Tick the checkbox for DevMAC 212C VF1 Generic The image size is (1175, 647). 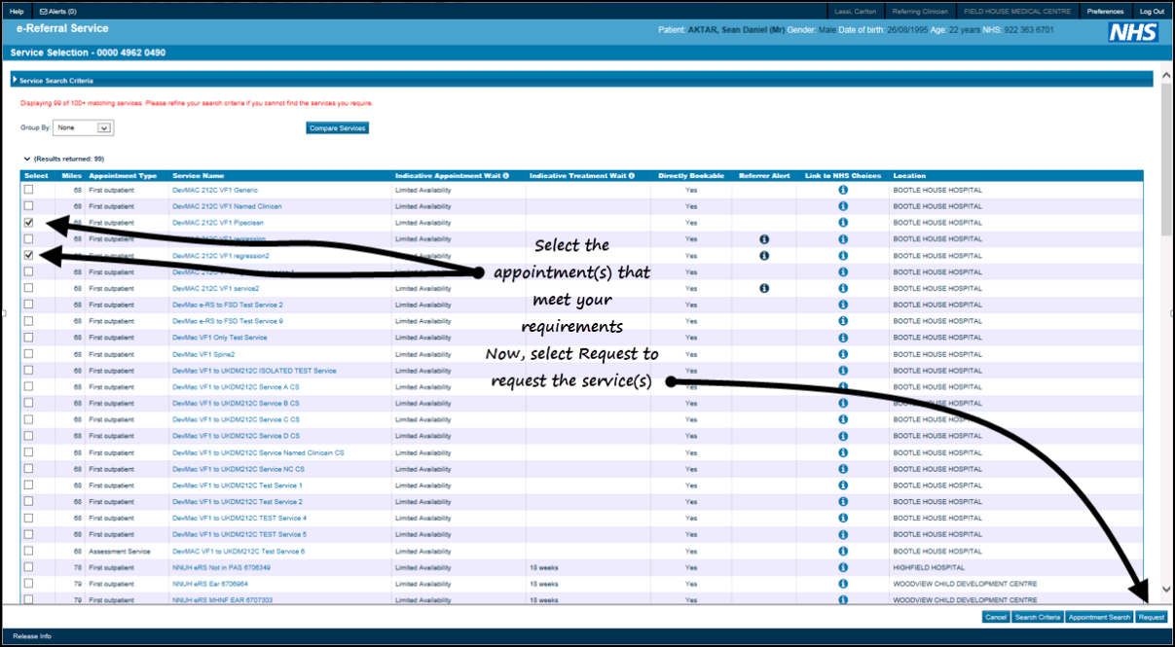point(29,190)
